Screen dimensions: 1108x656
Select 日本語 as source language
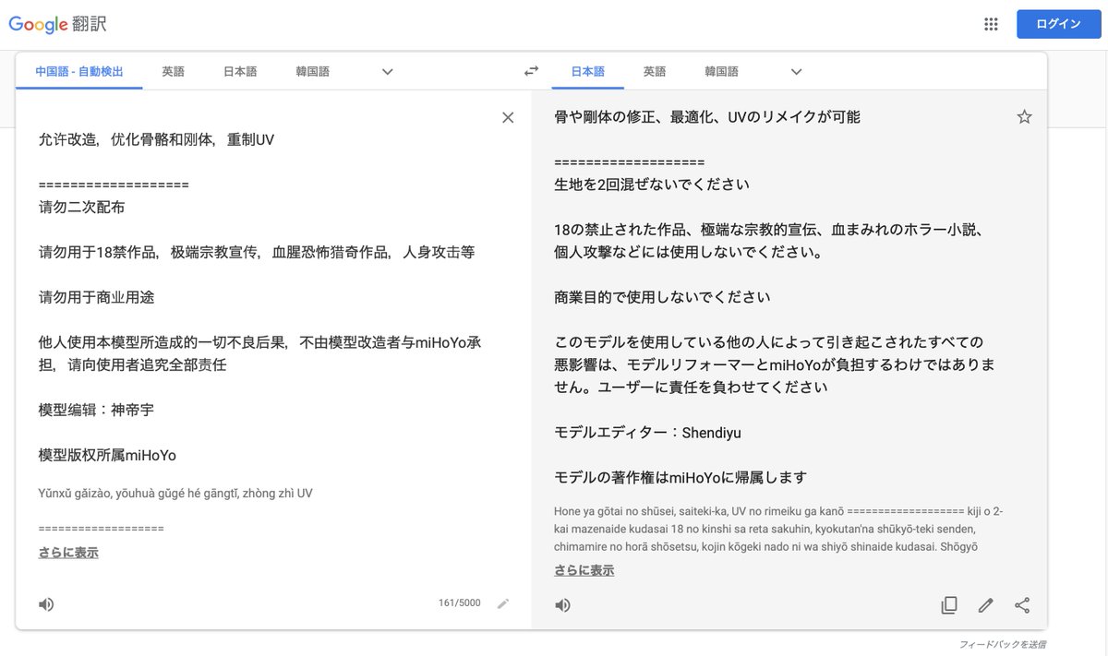(x=240, y=71)
